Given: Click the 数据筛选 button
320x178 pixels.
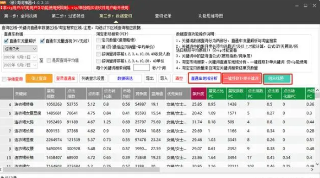Looking at the screenshot, I should 125,78.
